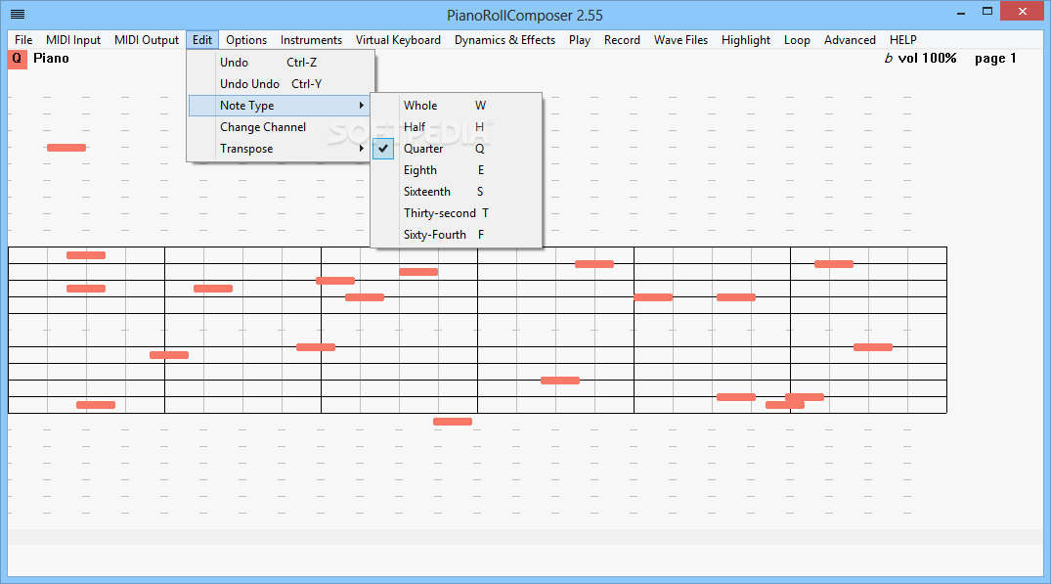This screenshot has height=584, width=1051.
Task: Open the Dynamics & Effects menu
Action: [504, 40]
